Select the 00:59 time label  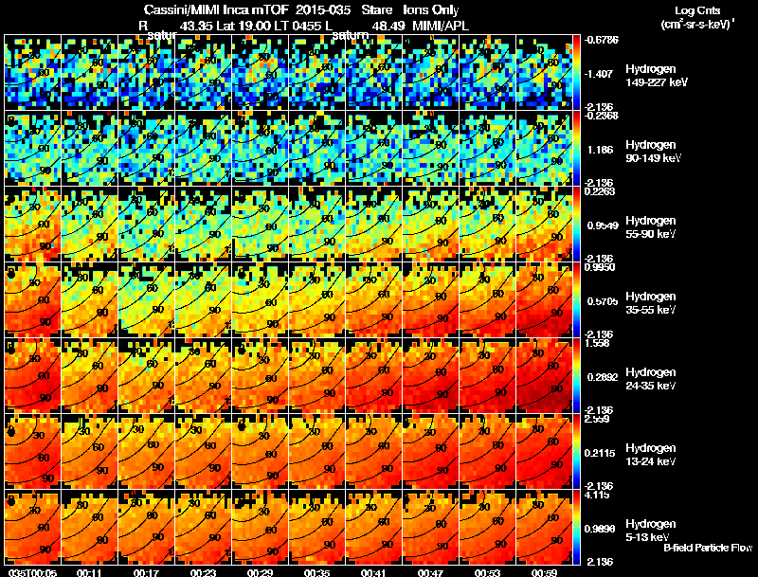point(544,572)
